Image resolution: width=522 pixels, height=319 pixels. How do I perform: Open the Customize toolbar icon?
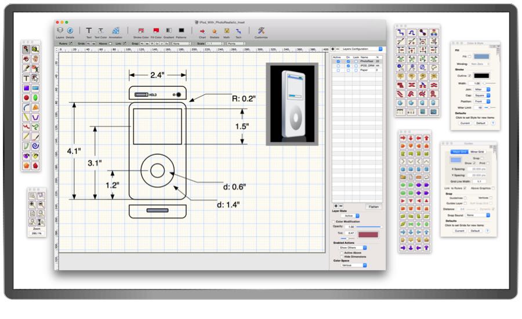point(261,30)
